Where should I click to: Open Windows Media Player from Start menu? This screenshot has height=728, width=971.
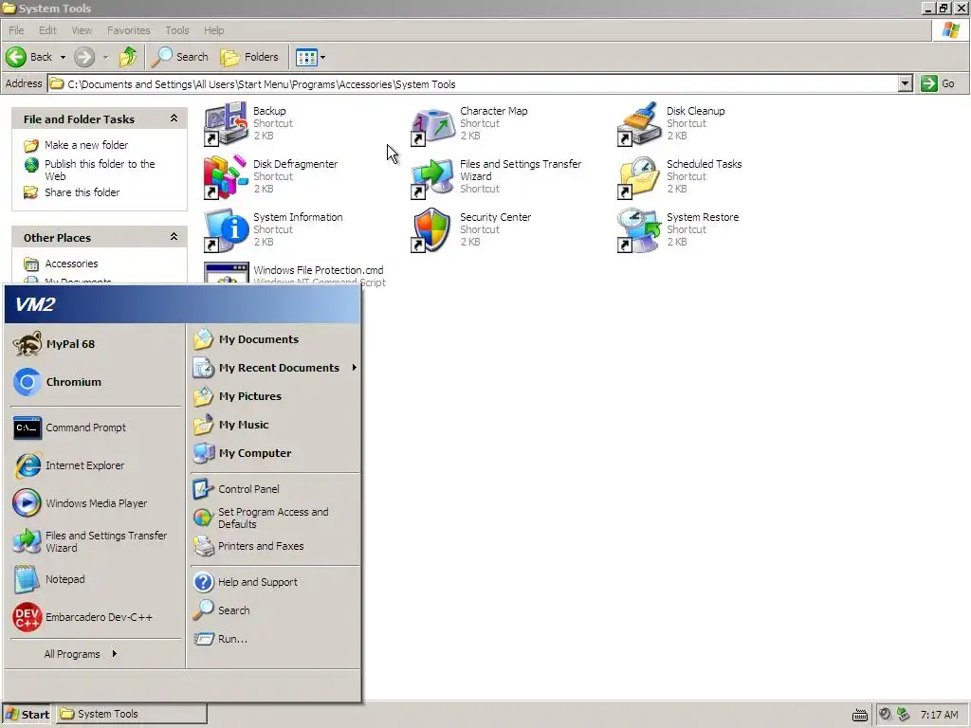coord(96,503)
